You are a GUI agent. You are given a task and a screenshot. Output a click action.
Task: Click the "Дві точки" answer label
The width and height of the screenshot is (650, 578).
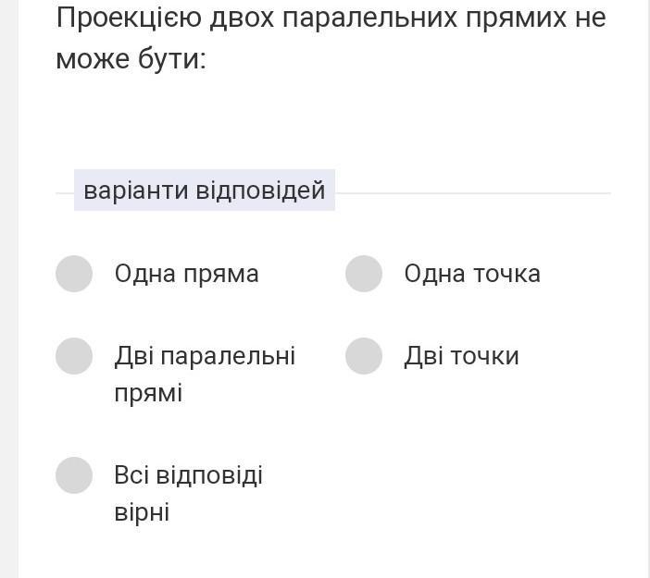point(461,356)
